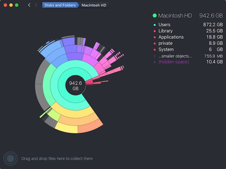Expand the smaller objects entry

pos(175,56)
